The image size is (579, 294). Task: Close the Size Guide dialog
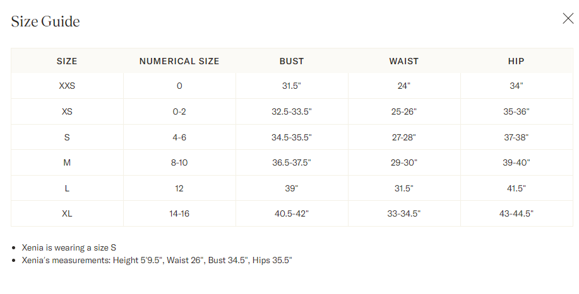568,19
